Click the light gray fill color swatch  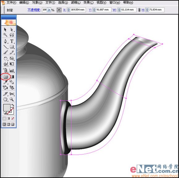tap(7, 107)
